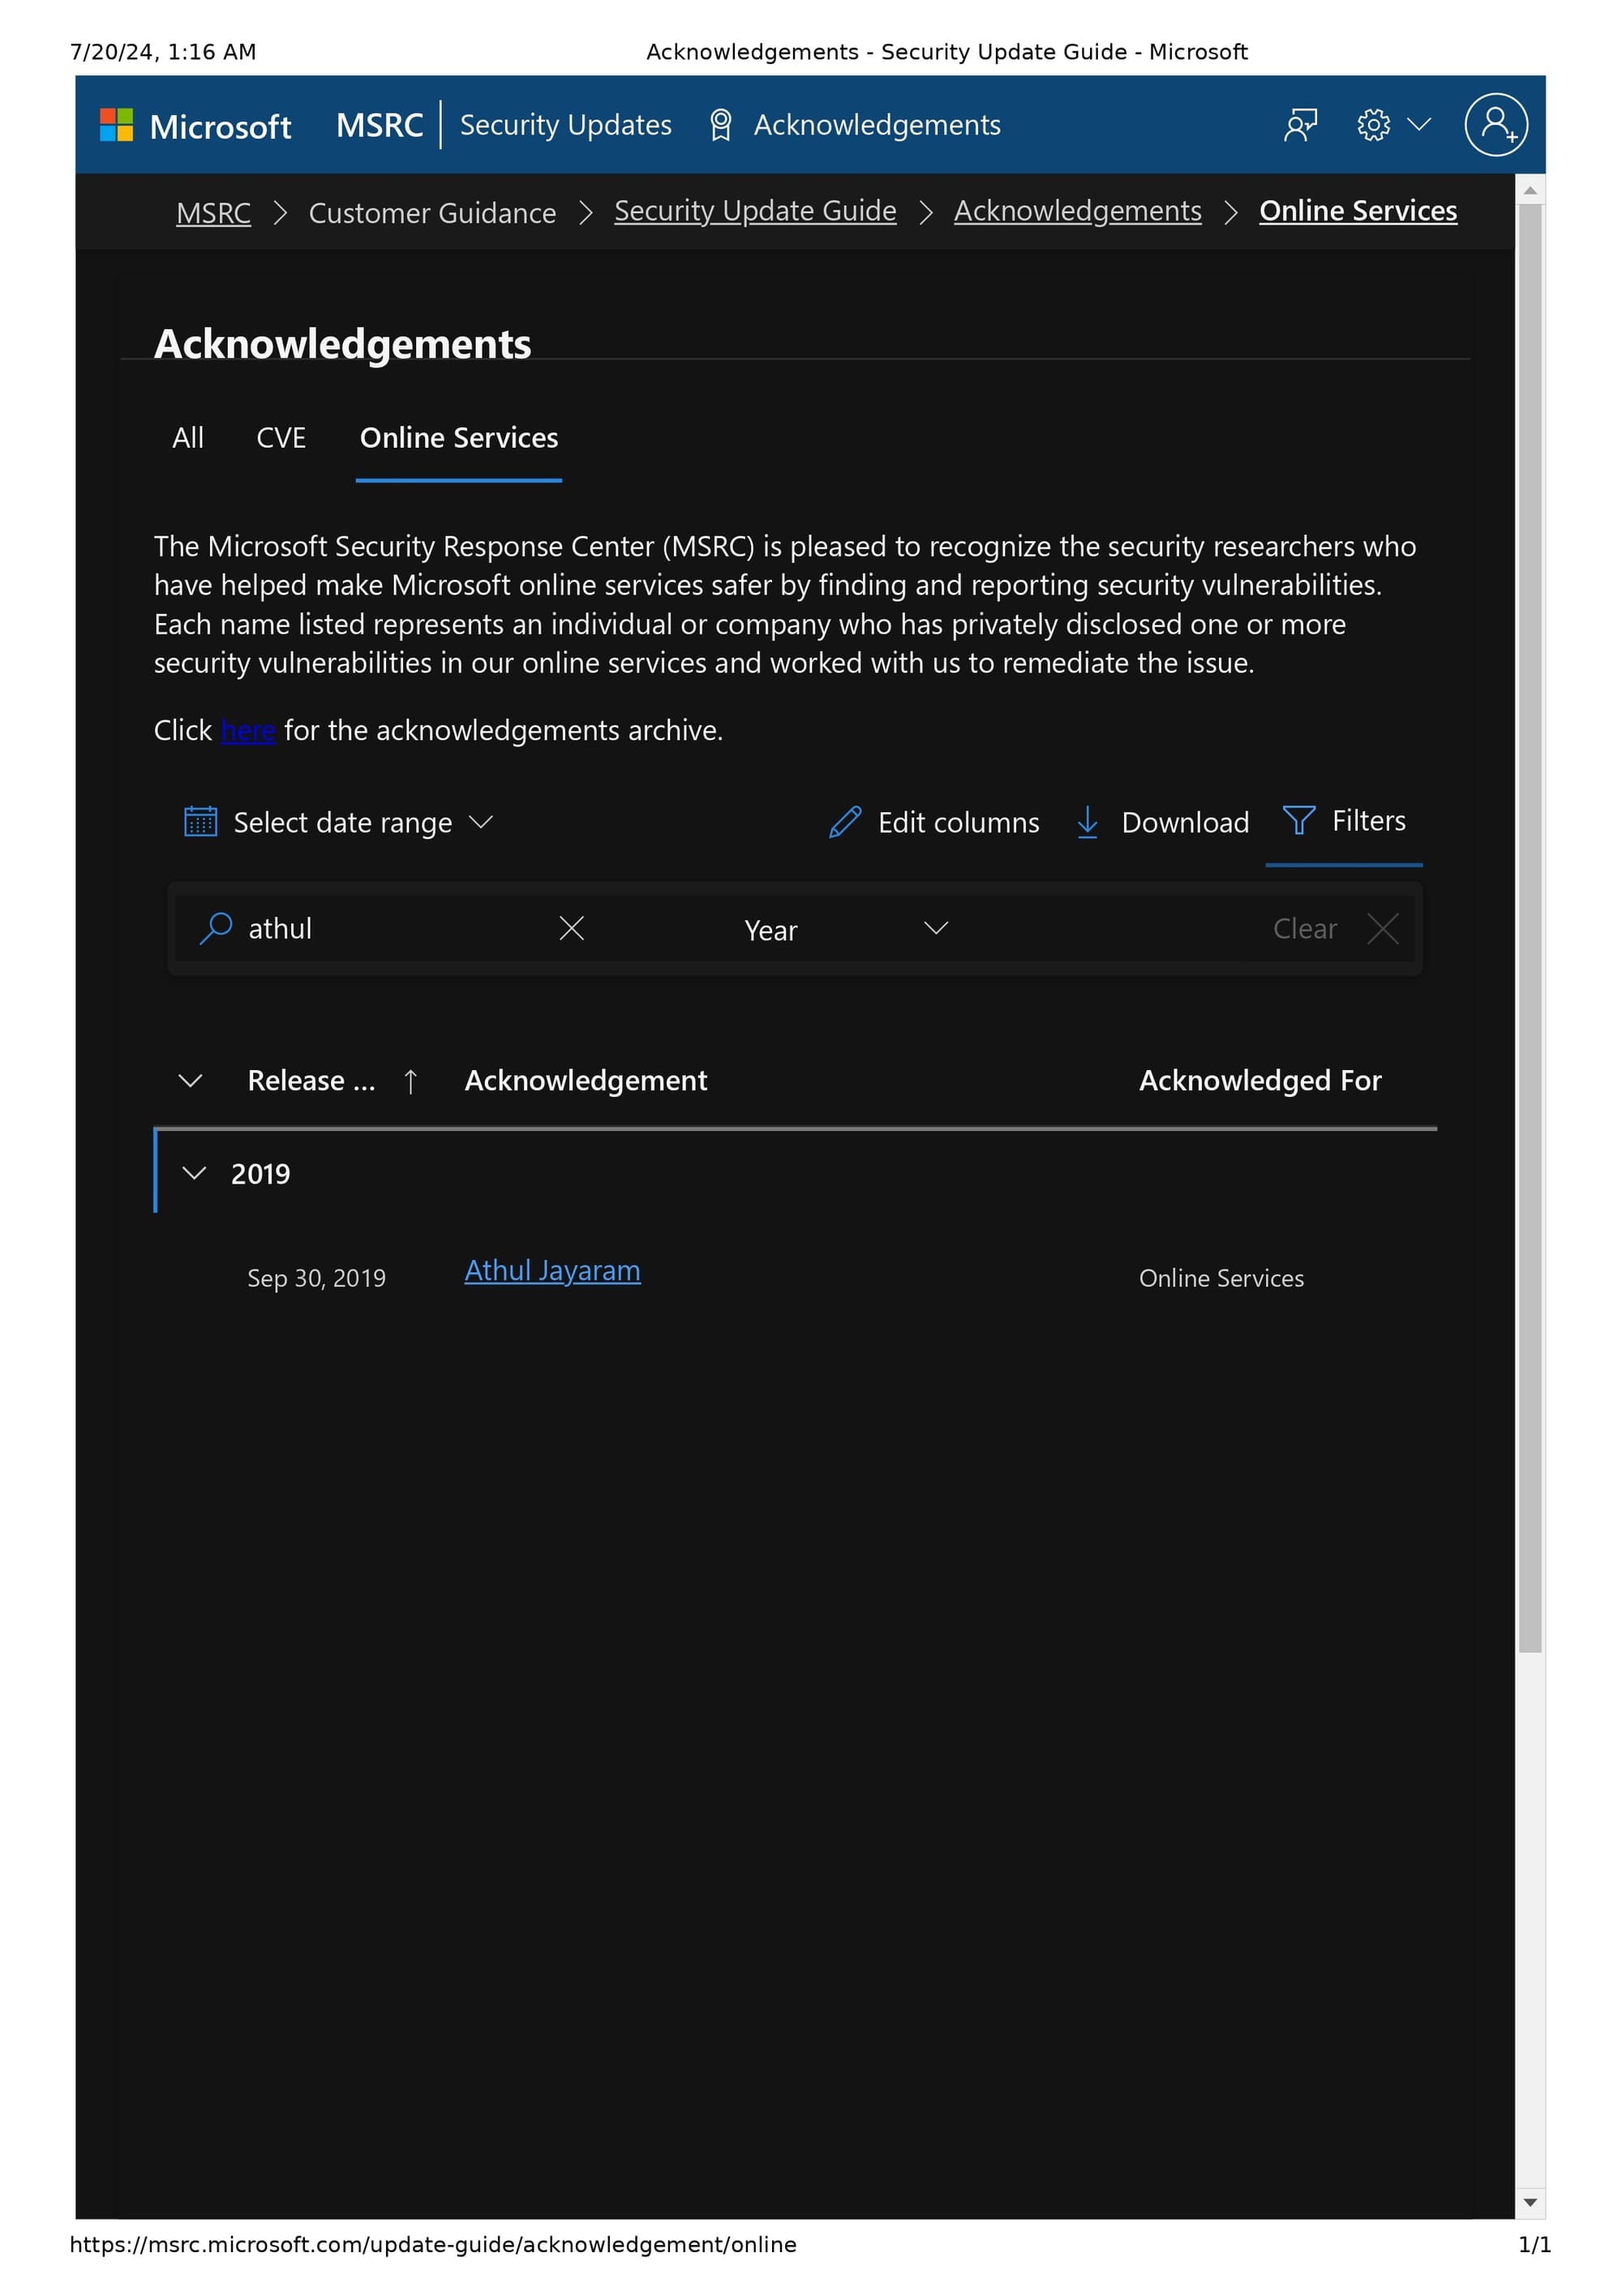This screenshot has height=2296, width=1622.
Task: Sort by the Release date column arrow
Action: [x=410, y=1081]
